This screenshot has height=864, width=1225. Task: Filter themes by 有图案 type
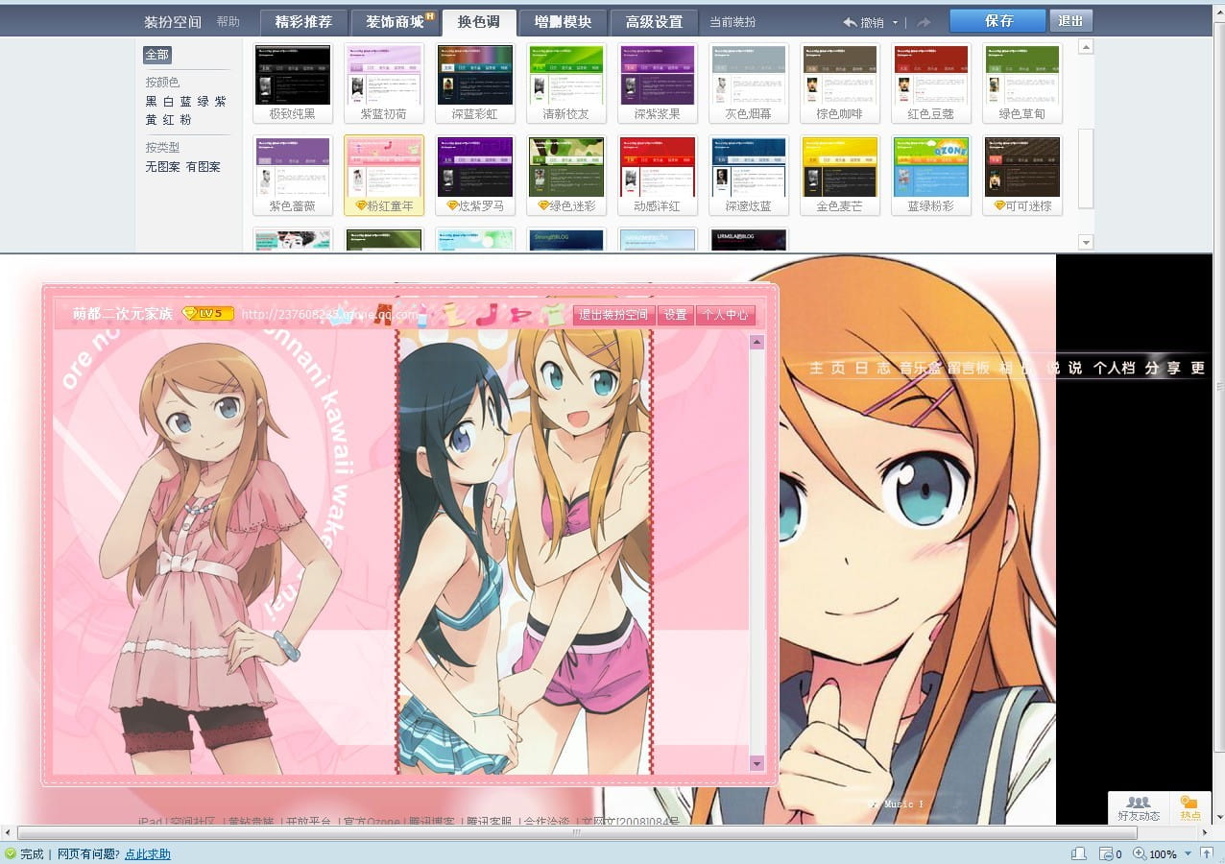[x=204, y=167]
